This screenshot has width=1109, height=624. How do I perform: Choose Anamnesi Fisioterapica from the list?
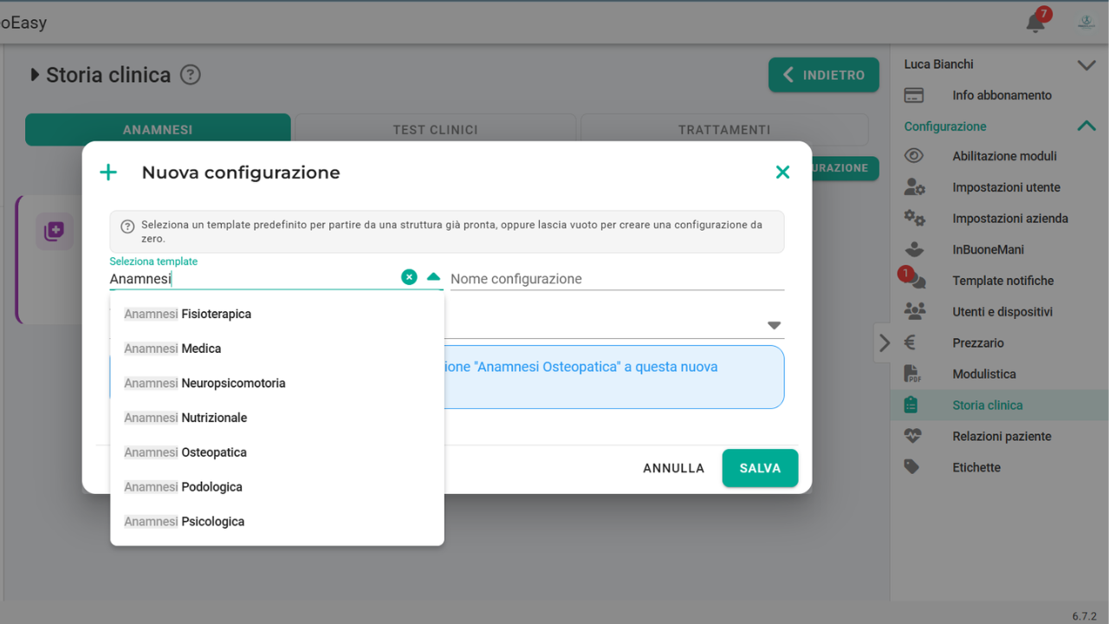[x=277, y=314]
